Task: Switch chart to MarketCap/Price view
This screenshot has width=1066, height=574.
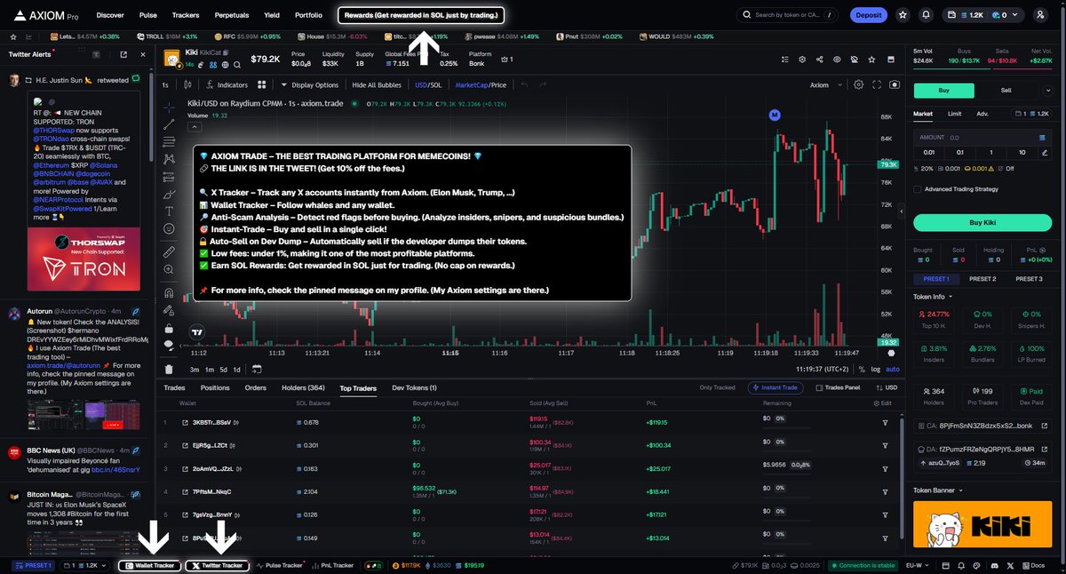Action: point(481,84)
